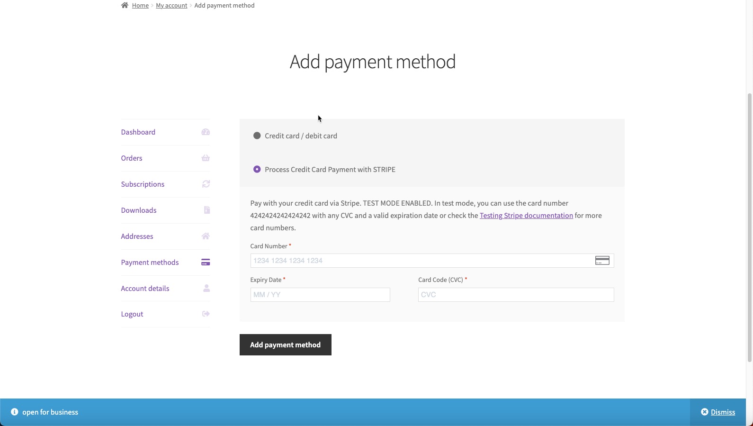Image resolution: width=753 pixels, height=426 pixels.
Task: Click the 'Add payment method' breadcrumb text
Action: click(224, 5)
